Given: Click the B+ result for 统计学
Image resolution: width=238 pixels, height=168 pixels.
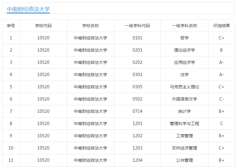Looking at the screenshot, I should 222,111.
